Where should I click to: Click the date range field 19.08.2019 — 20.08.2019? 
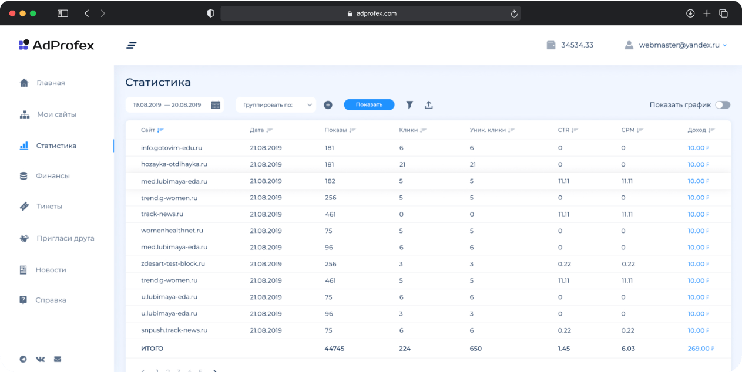coord(174,105)
